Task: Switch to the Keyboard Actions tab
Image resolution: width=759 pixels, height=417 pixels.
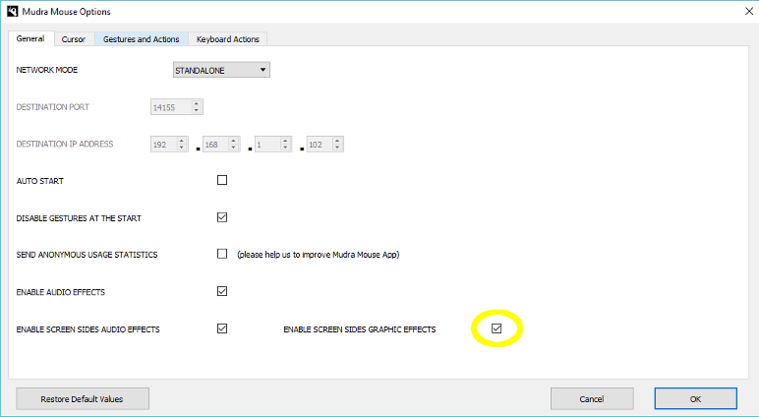Action: (228, 39)
